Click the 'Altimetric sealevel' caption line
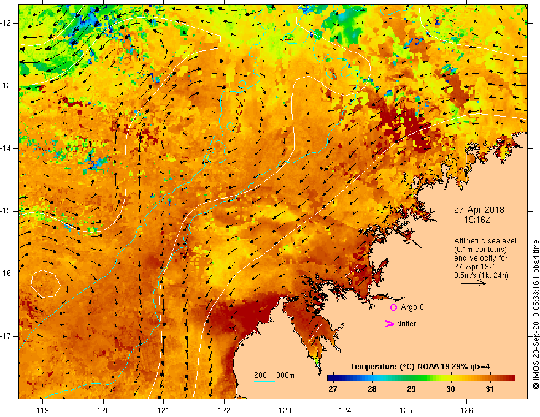 coord(485,241)
